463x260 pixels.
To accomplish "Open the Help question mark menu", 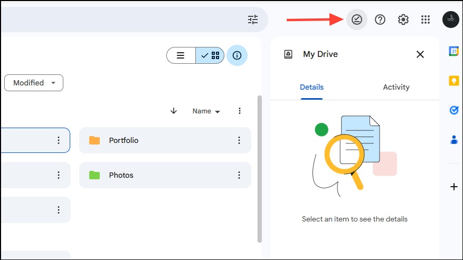I will tap(380, 20).
